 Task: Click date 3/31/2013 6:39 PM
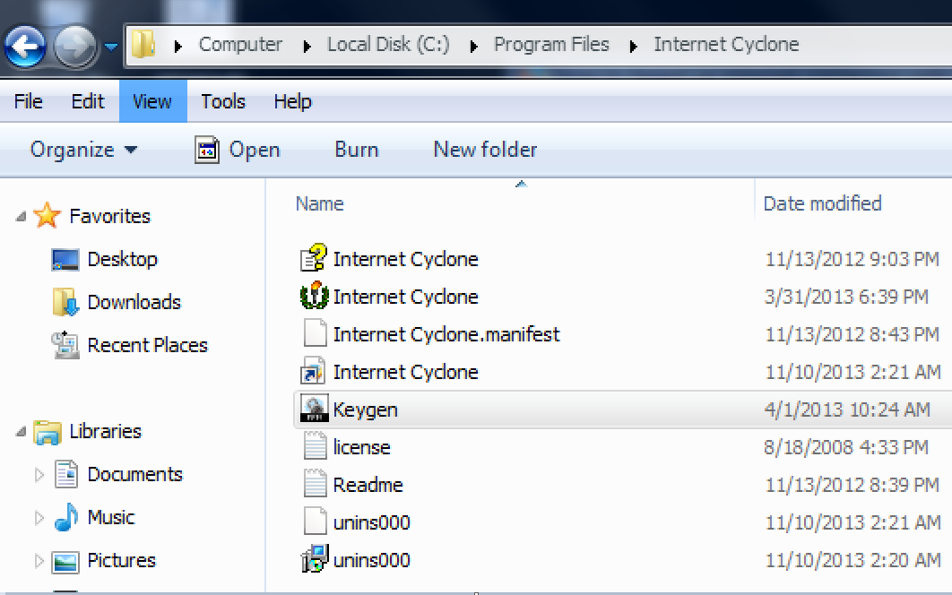click(846, 297)
